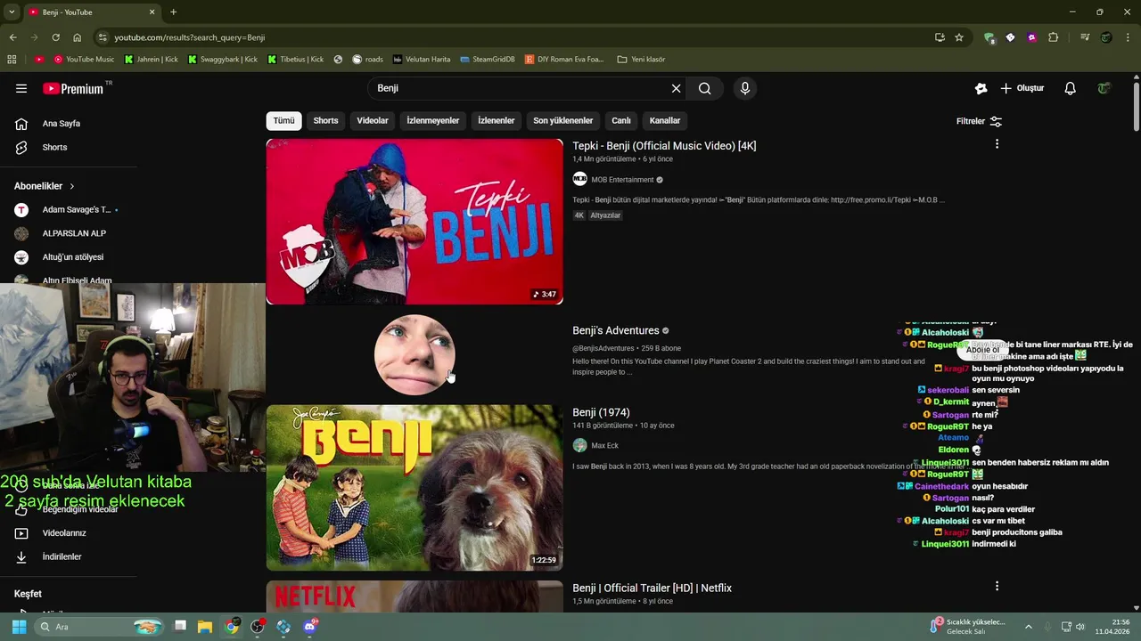Open Discord on the taskbar

309,627
